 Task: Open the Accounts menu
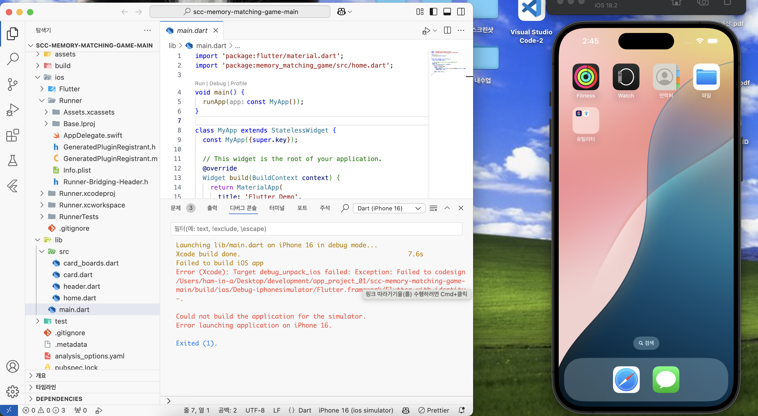coord(12,366)
